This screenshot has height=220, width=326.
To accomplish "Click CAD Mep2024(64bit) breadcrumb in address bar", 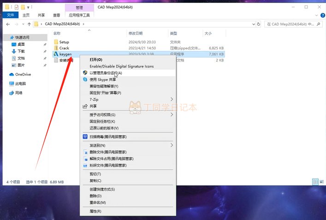I will pyautogui.click(x=62, y=24).
